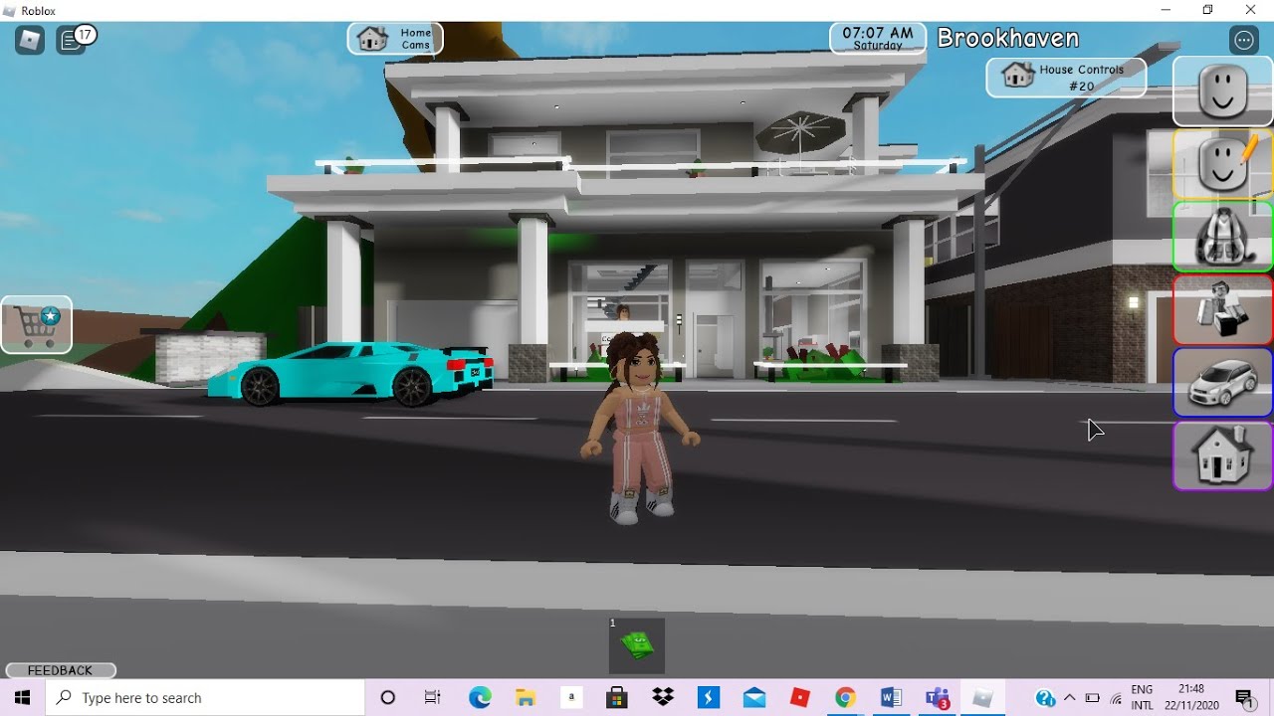Open the shopping cart store

37,324
